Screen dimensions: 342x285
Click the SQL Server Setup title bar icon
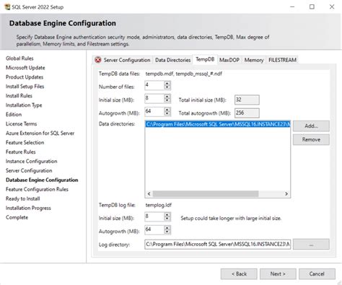click(x=7, y=6)
